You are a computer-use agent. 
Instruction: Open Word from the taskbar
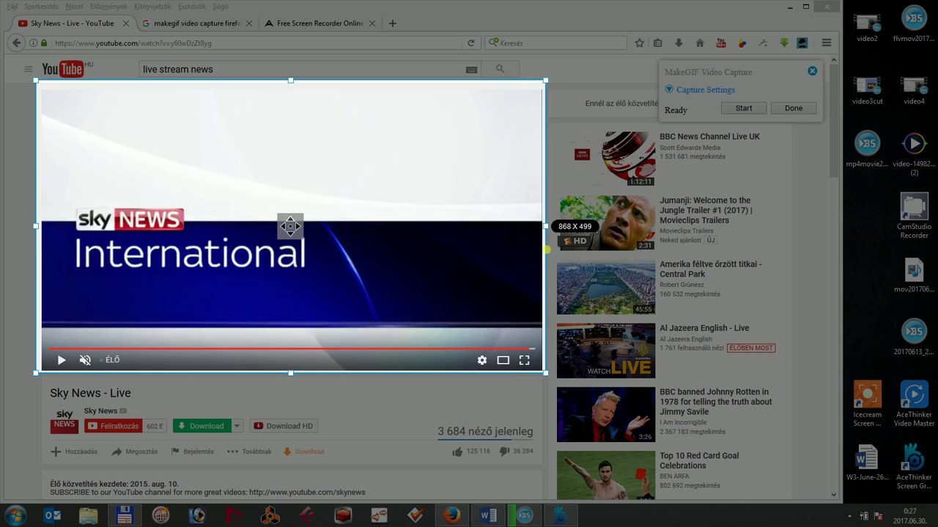tap(488, 515)
